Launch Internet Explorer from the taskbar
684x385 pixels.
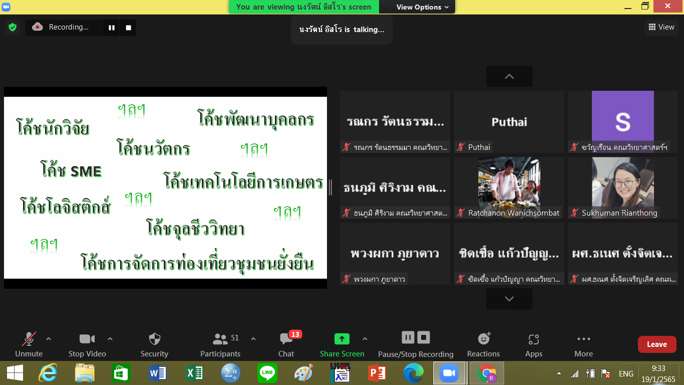tap(49, 373)
